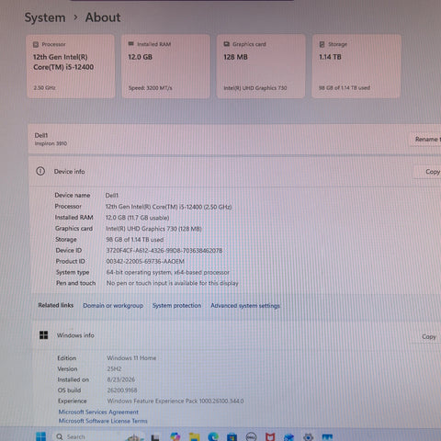
Task: Open File Explorer from the taskbar
Action: point(194,437)
